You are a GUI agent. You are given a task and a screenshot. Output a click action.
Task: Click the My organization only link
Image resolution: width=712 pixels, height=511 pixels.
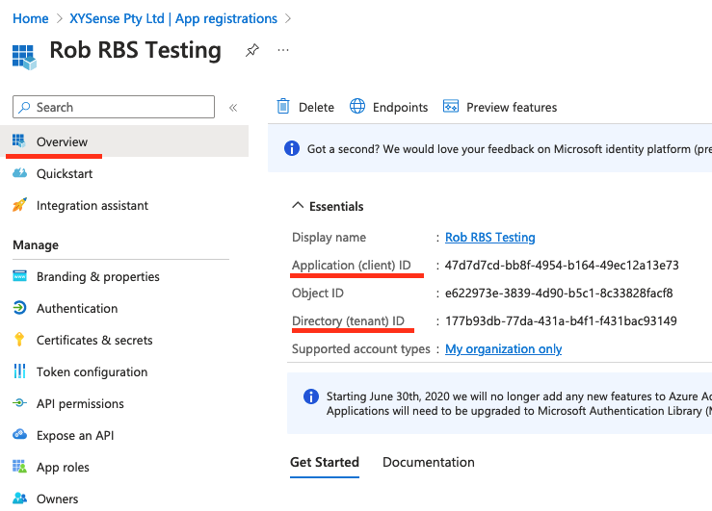503,349
